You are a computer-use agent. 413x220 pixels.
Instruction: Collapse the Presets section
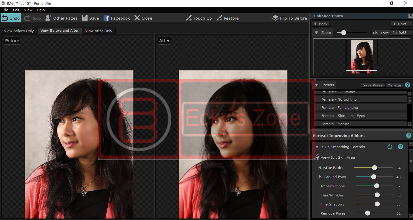point(316,85)
